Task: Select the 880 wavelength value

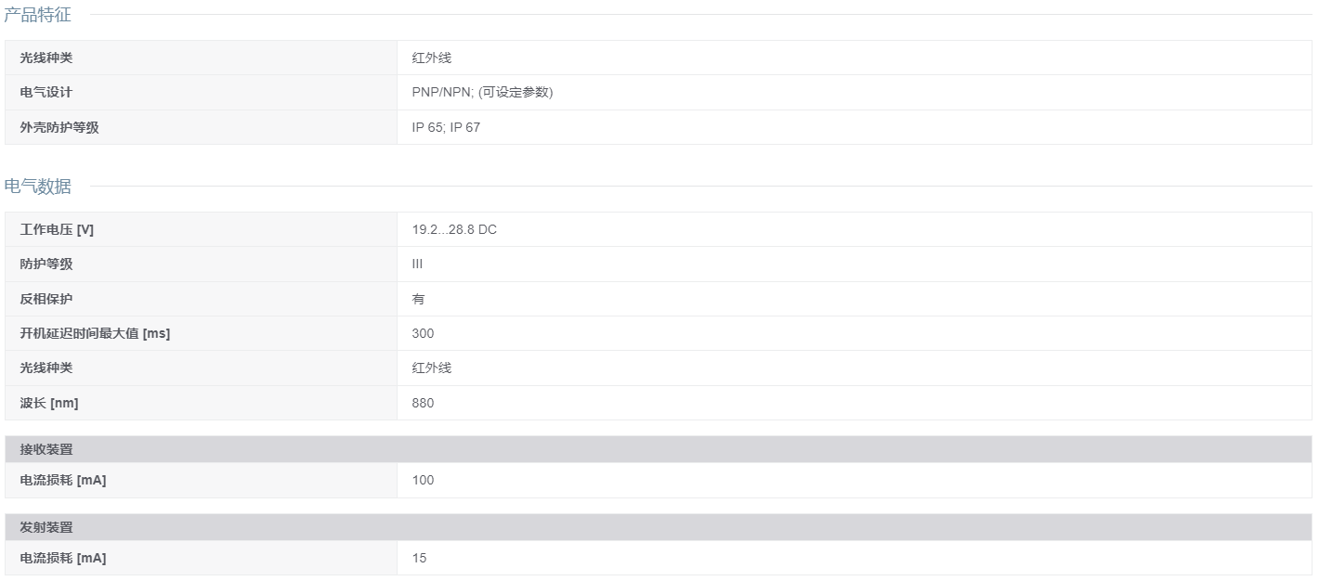Action: tap(424, 403)
